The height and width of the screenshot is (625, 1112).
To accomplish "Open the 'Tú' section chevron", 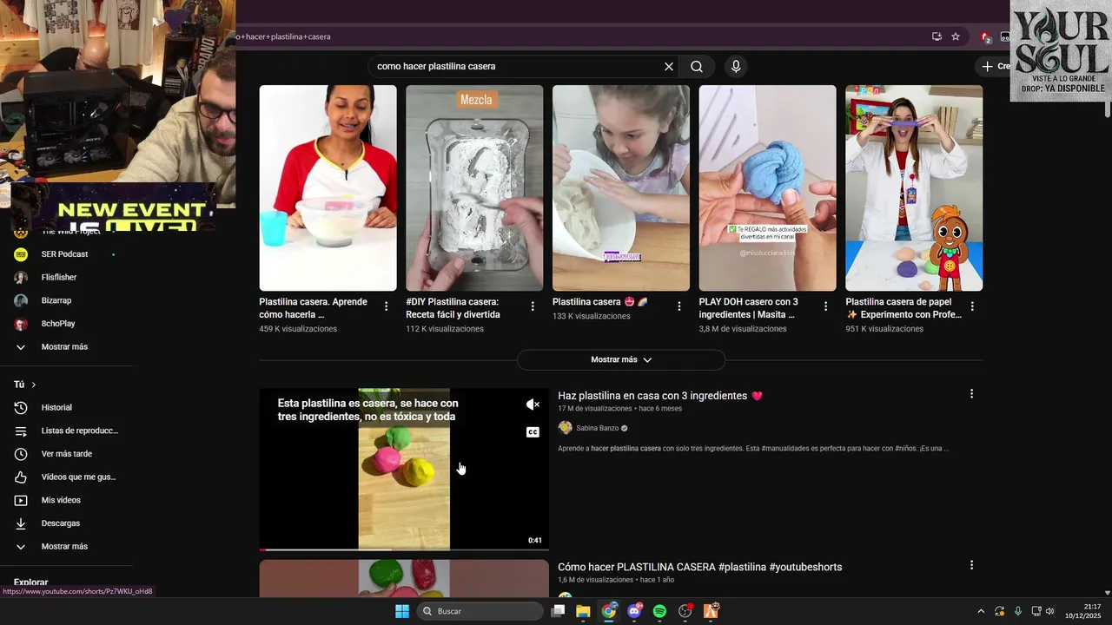I will pos(34,385).
